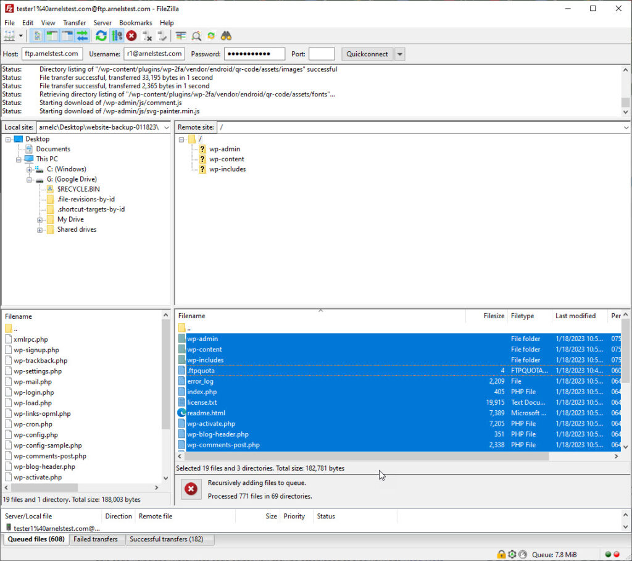Open the Site Manager icon
632x561 pixels.
[x=9, y=36]
